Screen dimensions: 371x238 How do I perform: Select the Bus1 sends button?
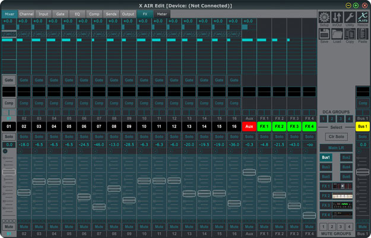tap(326, 157)
